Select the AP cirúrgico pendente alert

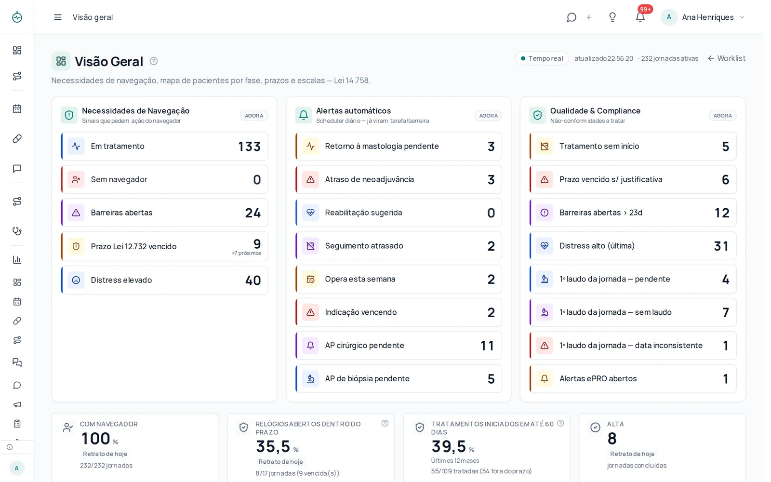pos(399,346)
